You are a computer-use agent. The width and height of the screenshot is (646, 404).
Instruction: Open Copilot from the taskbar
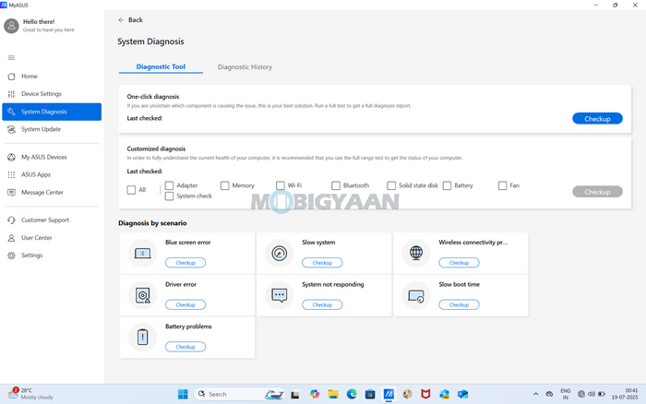pyautogui.click(x=315, y=394)
